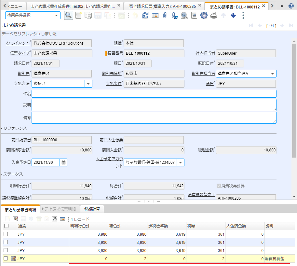The width and height of the screenshot is (297, 266).
Task: Click the blue down arrow for next record
Action: (233, 15)
